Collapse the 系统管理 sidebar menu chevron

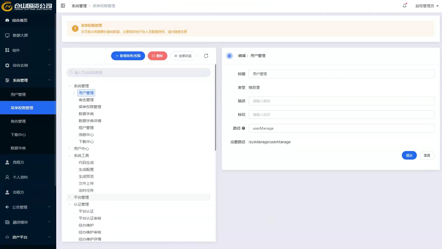pos(49,80)
